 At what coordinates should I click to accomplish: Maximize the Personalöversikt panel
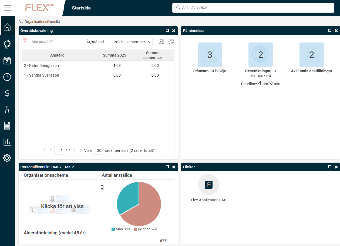(167, 167)
